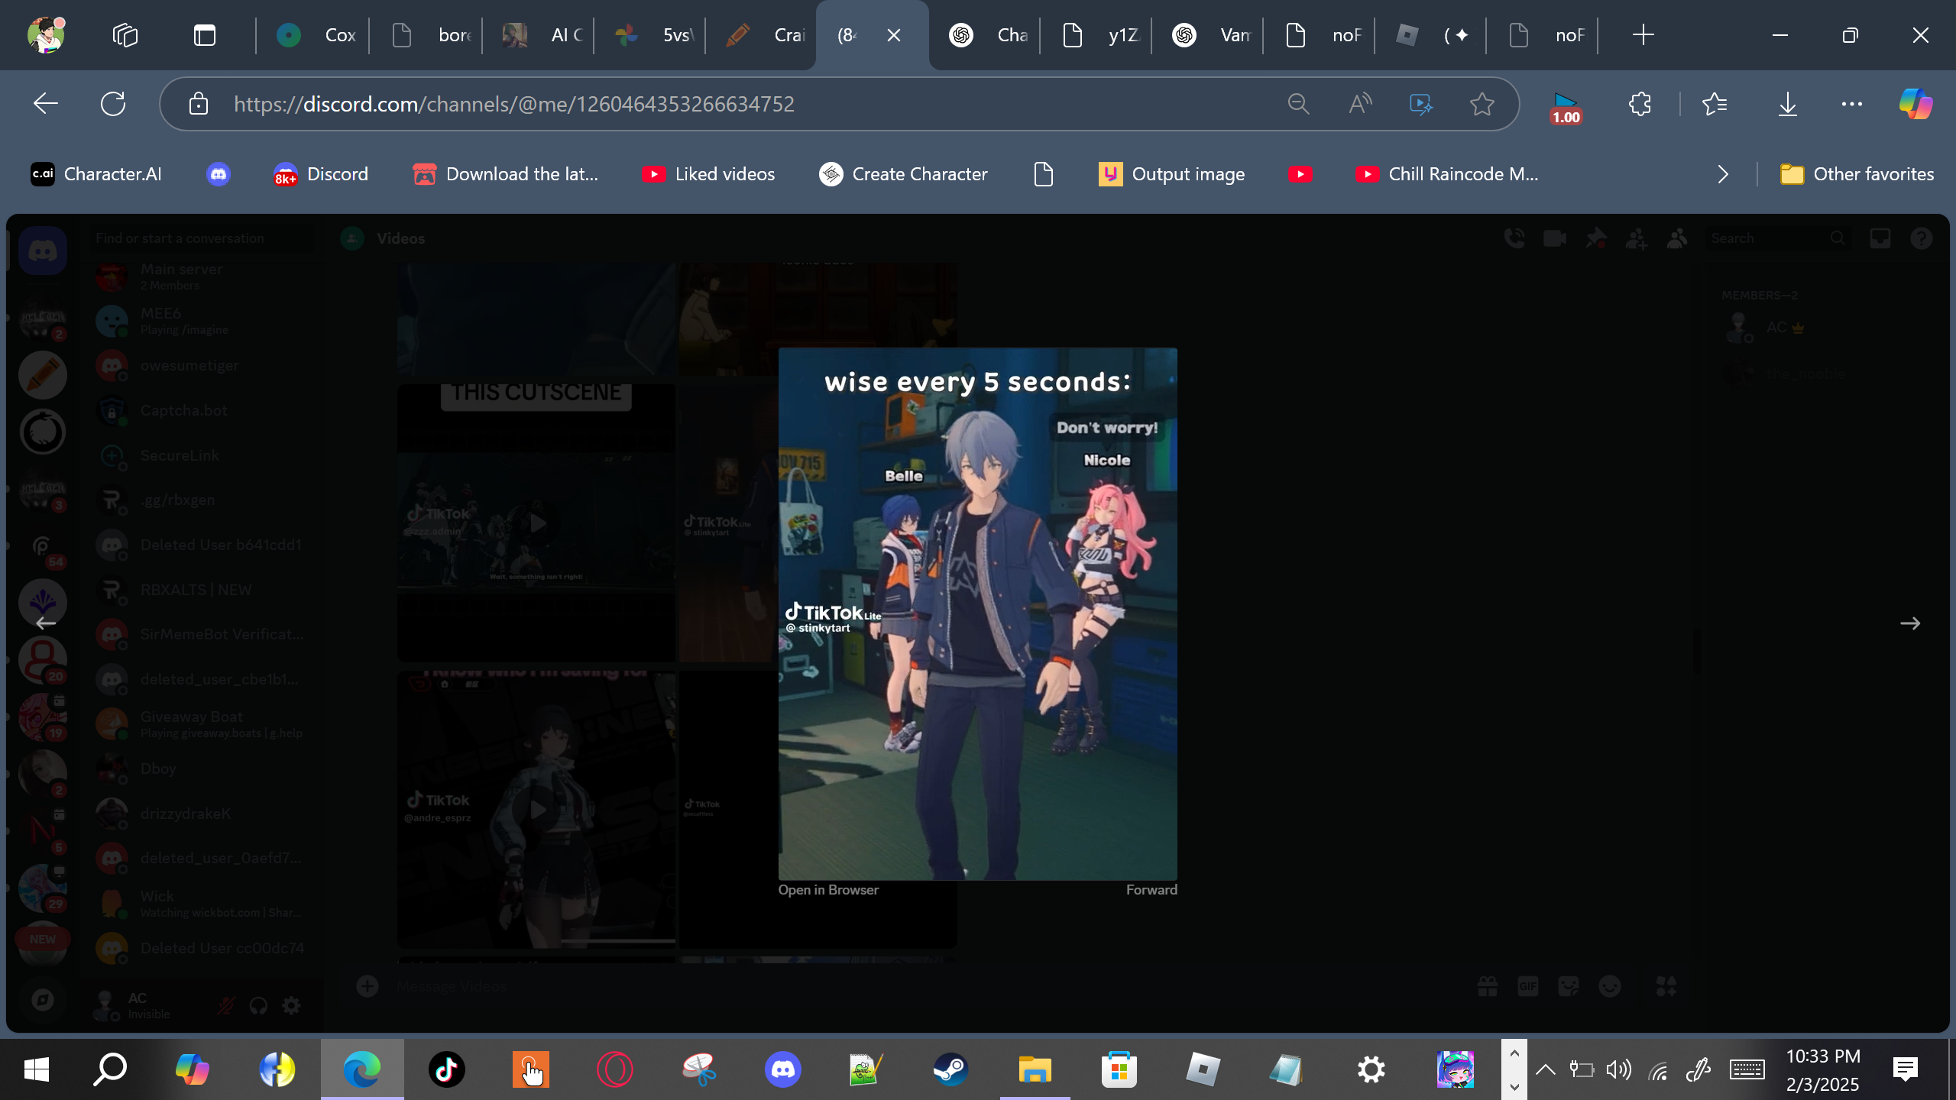Toggle Discord microphone mute

[225, 1005]
